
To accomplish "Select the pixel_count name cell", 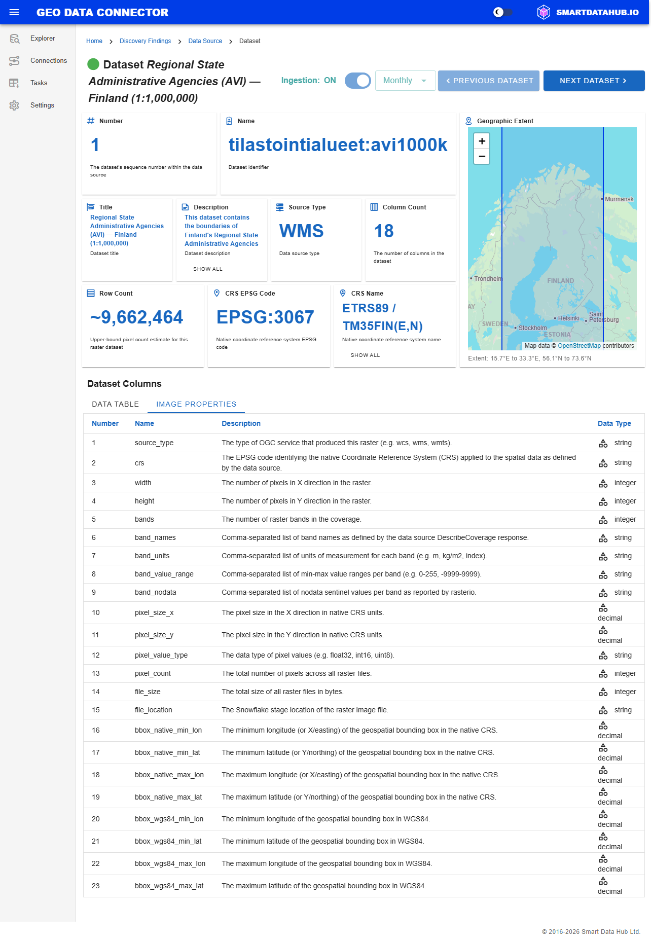I will [153, 673].
